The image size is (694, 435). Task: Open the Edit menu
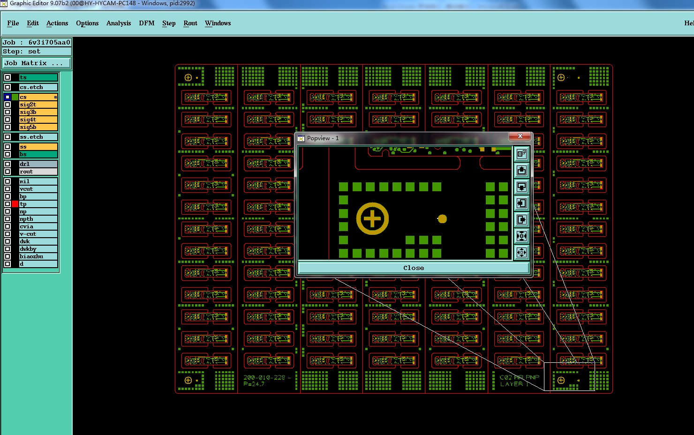[33, 23]
